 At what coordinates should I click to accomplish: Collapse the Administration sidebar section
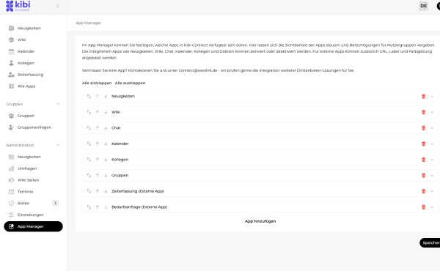[58, 145]
